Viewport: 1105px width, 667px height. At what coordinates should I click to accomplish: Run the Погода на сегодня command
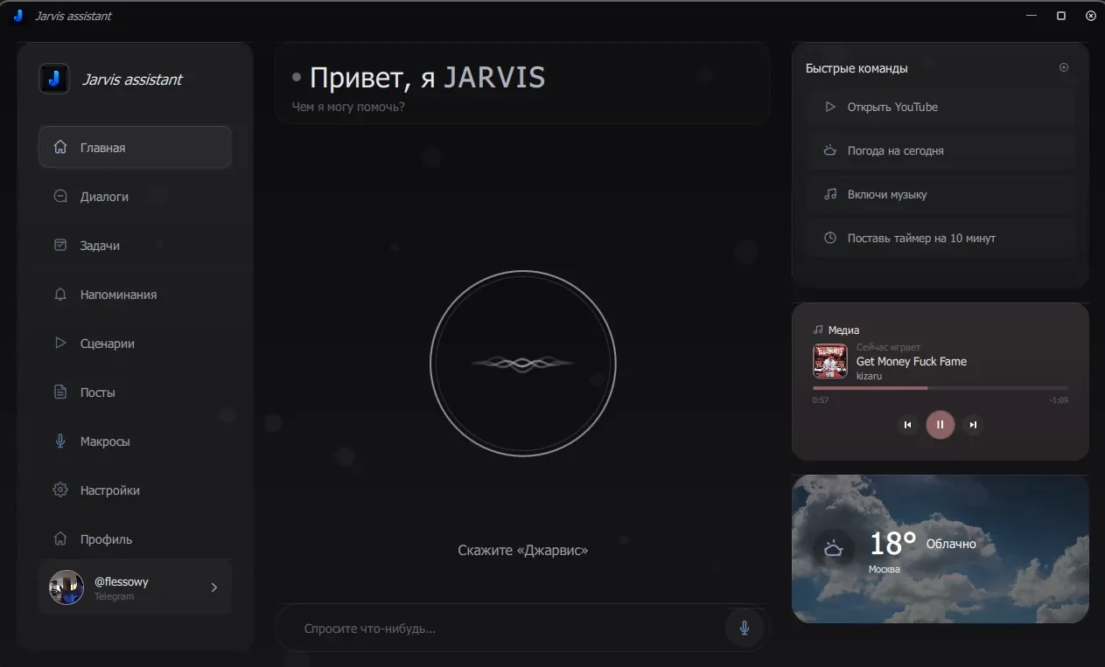[941, 150]
